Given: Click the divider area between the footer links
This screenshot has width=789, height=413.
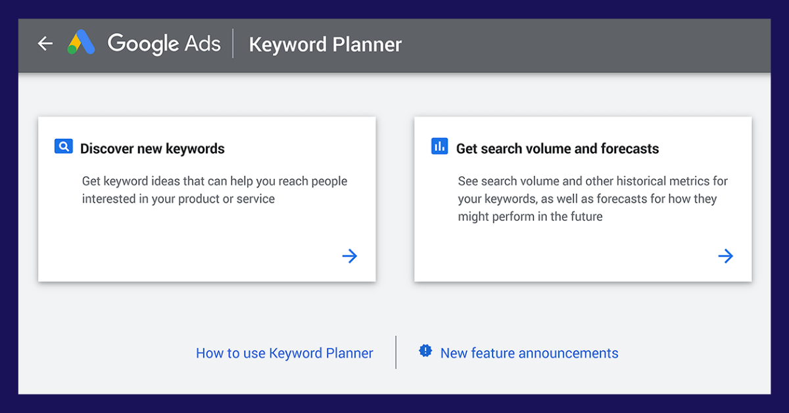Looking at the screenshot, I should coord(395,353).
